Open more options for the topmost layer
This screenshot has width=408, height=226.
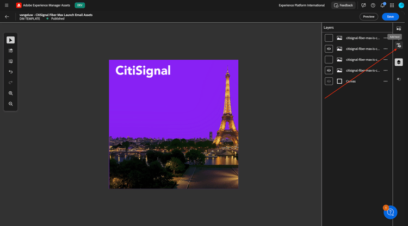[385, 38]
